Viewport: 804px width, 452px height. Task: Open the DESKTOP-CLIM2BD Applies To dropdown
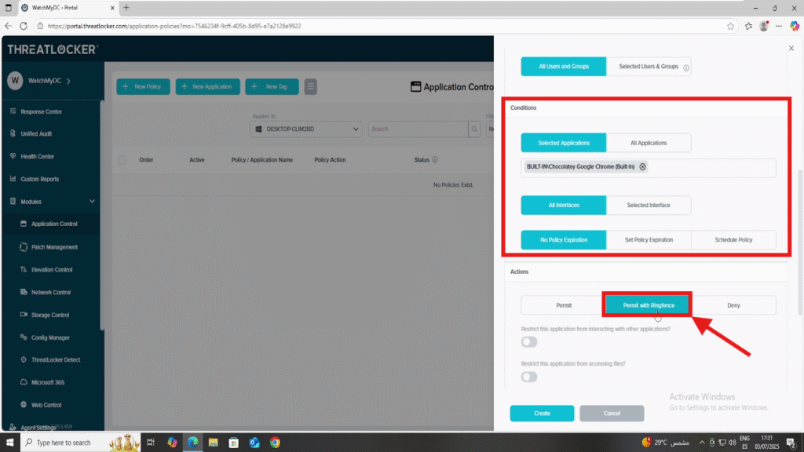(306, 129)
